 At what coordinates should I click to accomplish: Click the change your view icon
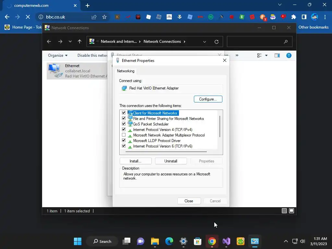[x=259, y=55]
